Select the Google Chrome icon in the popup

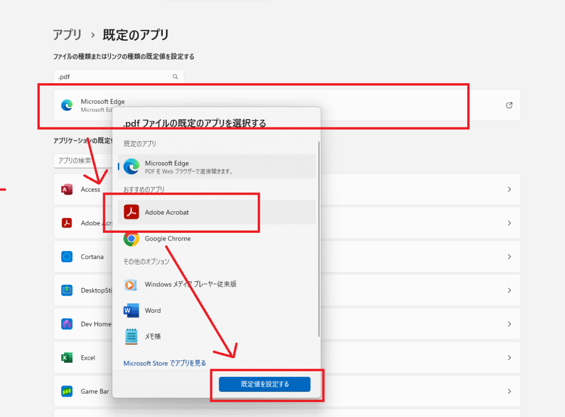[x=131, y=238]
